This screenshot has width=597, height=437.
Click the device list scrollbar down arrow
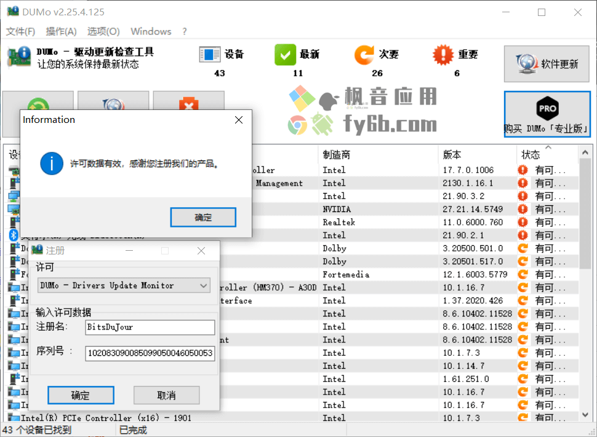click(585, 414)
